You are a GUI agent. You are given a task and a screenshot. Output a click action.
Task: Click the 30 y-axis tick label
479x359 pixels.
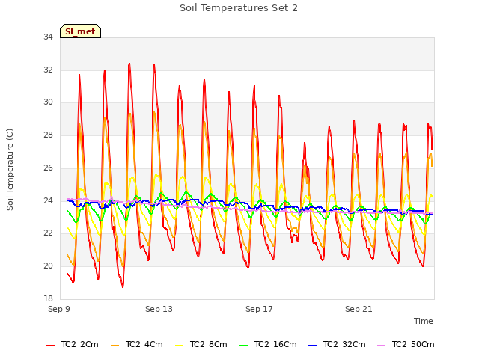point(48,102)
